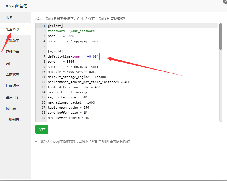Image resolution: width=227 pixels, height=181 pixels.
Task: Click the datadir = /www/server/data line
Action: point(72,72)
